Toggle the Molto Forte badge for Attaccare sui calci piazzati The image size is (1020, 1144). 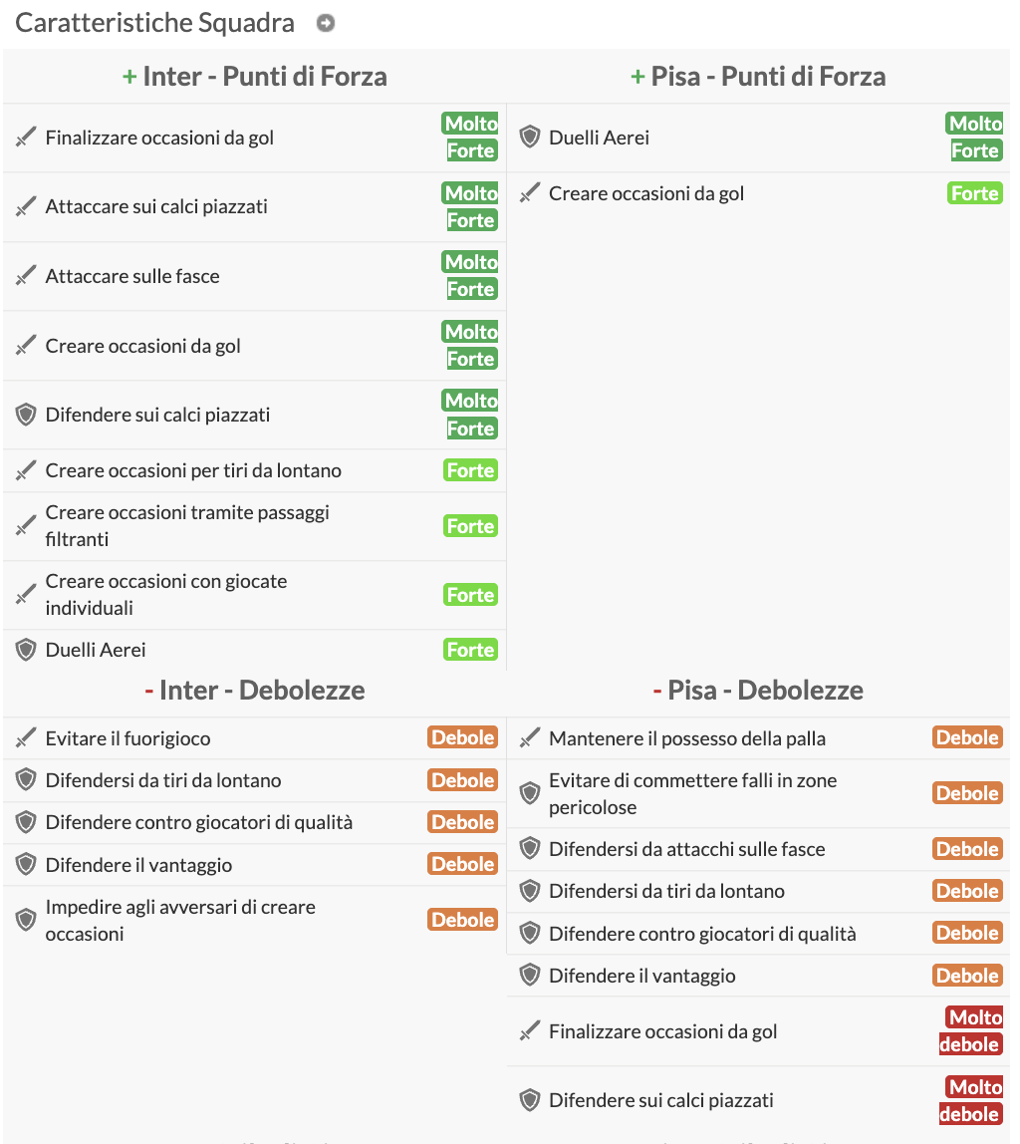click(469, 206)
